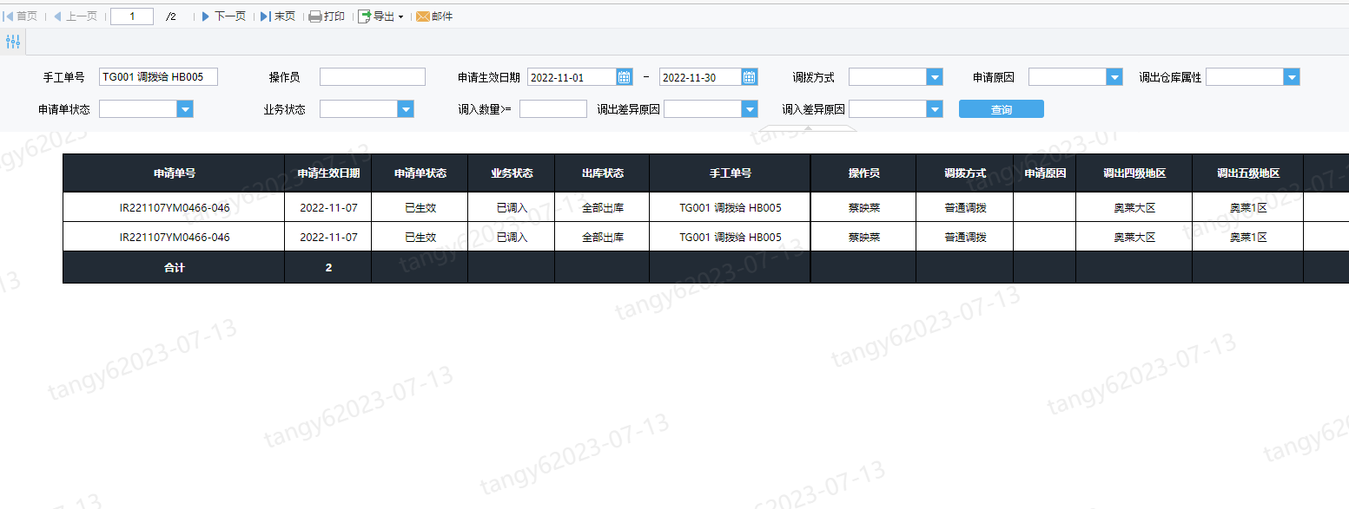Viewport: 1349px width, 509px height.
Task: Go to last page with 末页
Action: 278,16
